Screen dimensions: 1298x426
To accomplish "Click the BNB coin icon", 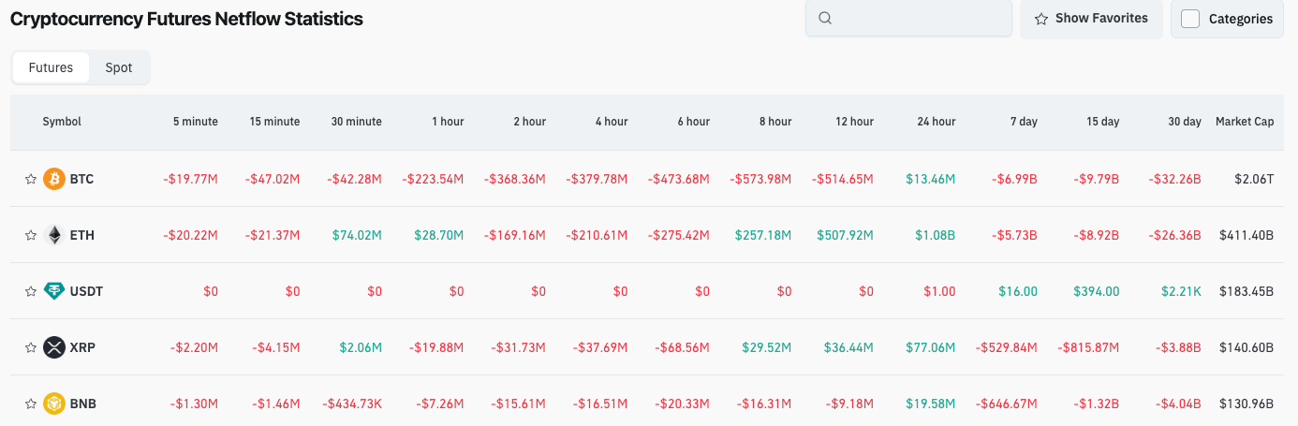I will coord(54,404).
